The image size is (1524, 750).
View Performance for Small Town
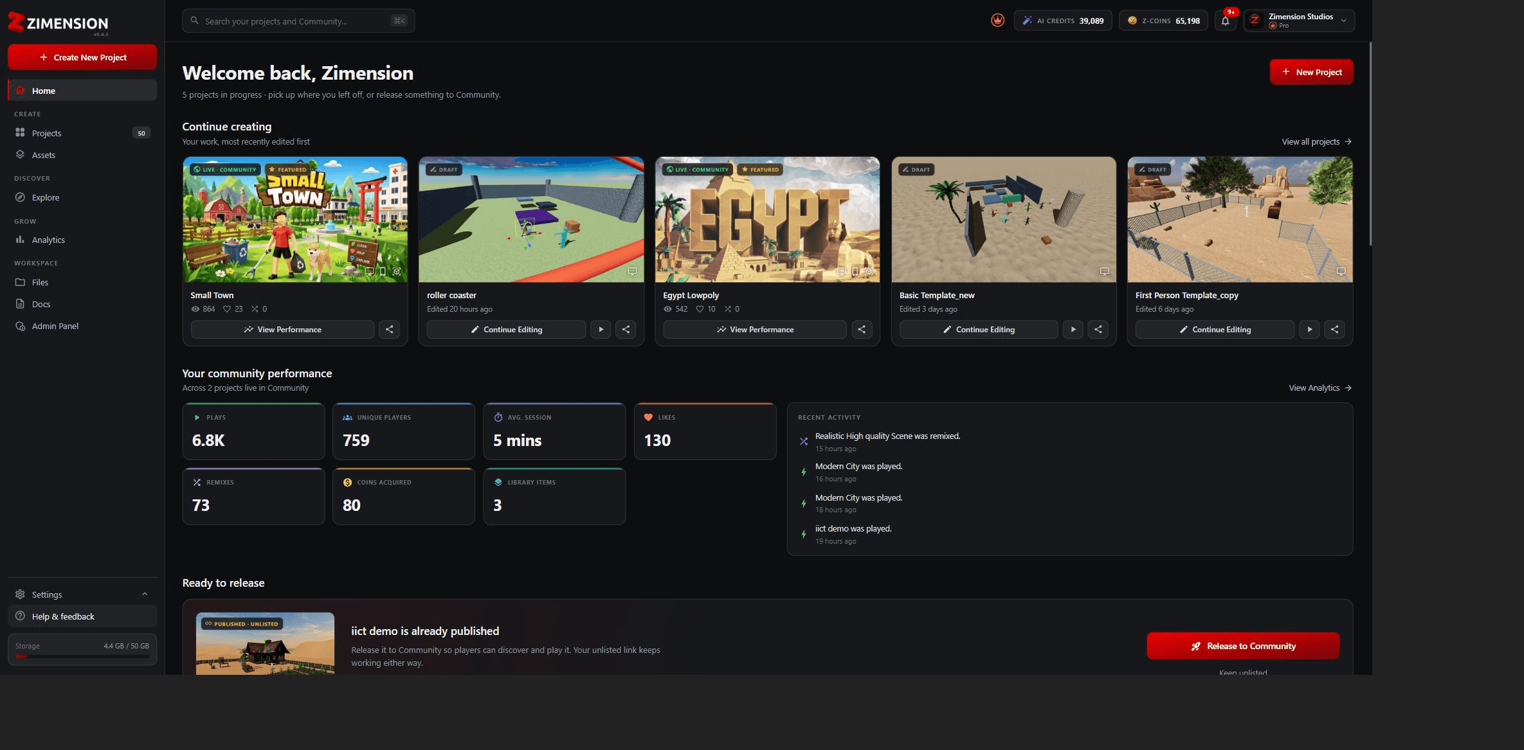pyautogui.click(x=282, y=330)
